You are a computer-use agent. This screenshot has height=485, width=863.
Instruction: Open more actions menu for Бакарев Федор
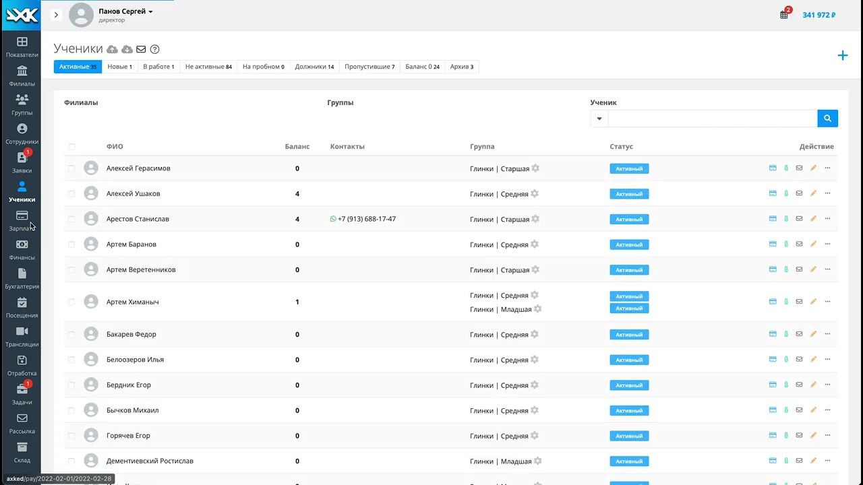click(x=827, y=334)
